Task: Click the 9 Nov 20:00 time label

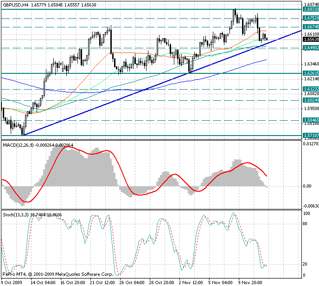Action: pos(250,283)
